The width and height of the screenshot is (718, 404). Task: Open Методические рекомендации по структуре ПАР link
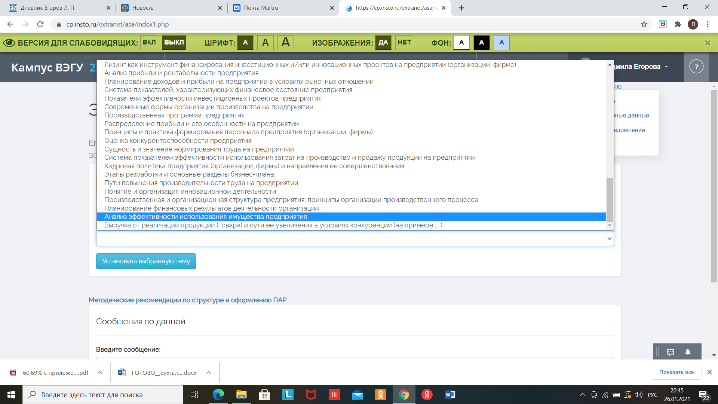pos(187,300)
